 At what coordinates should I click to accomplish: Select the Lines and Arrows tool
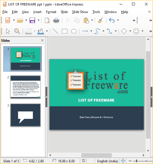click(85, 31)
